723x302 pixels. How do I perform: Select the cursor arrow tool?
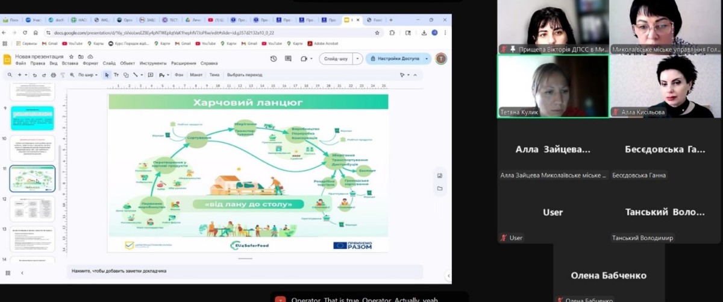(107, 75)
